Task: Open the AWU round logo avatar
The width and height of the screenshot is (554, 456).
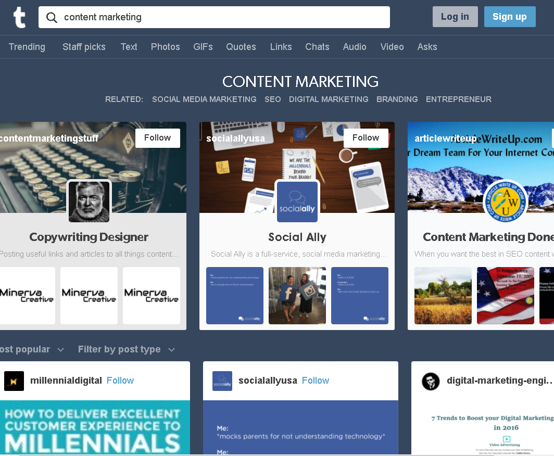Action: 505,201
